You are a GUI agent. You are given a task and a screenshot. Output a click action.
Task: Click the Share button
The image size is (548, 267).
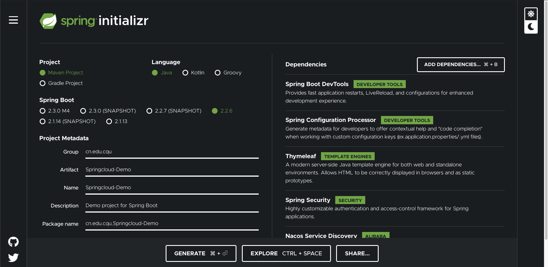[x=357, y=253]
